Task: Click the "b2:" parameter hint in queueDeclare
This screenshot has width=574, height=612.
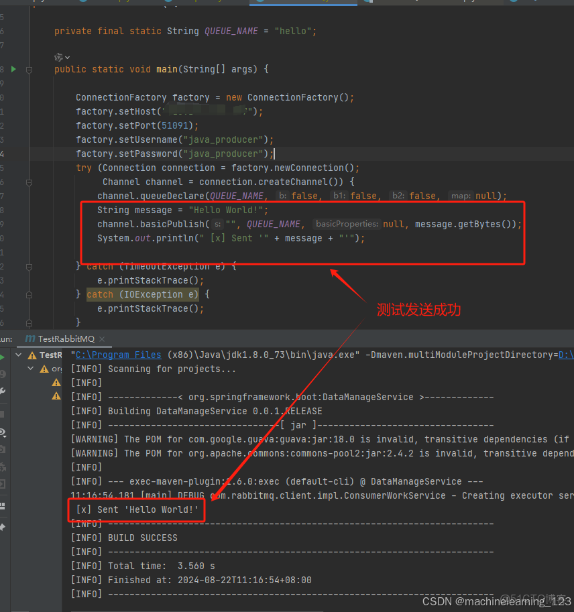Action: coord(398,196)
